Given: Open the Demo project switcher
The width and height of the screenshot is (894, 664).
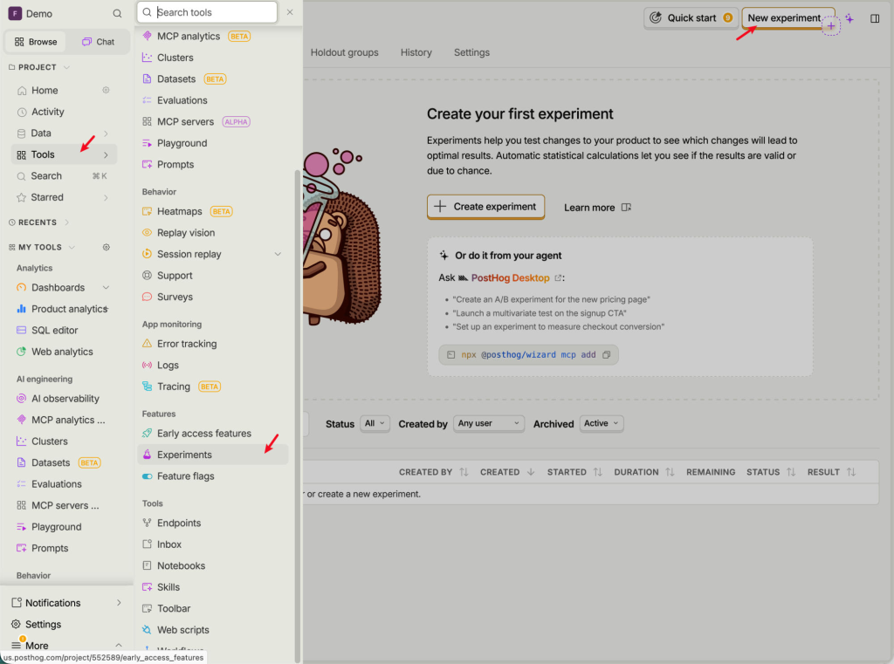Looking at the screenshot, I should (x=31, y=14).
